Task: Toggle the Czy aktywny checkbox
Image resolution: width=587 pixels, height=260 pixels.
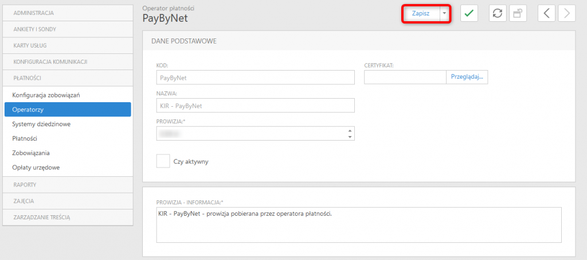Action: [x=163, y=161]
